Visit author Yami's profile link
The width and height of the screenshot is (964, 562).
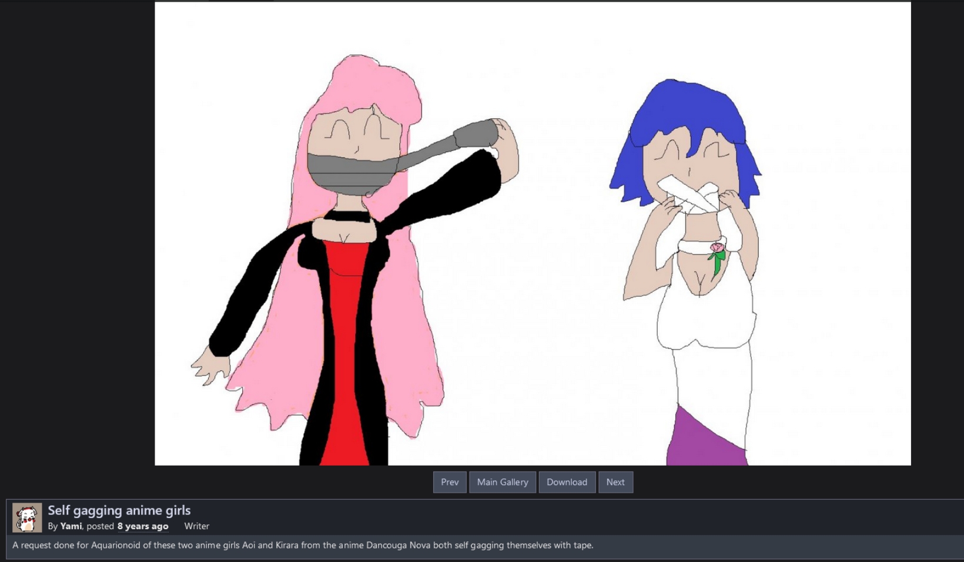coord(71,526)
